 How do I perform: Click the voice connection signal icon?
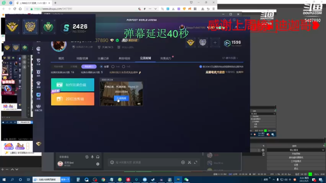pos(87,157)
